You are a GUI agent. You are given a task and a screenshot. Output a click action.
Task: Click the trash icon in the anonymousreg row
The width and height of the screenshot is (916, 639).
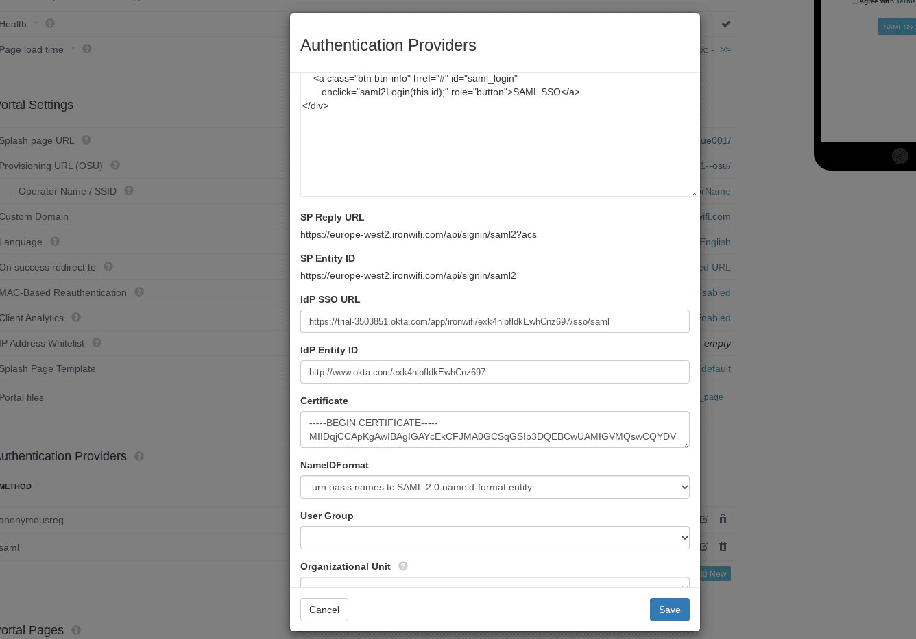(723, 519)
